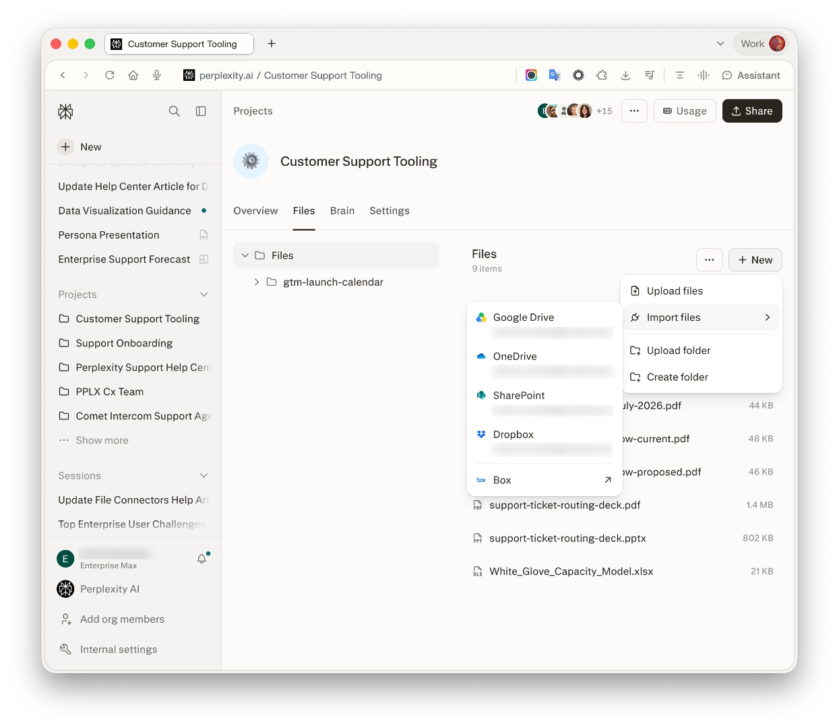Image resolution: width=839 pixels, height=728 pixels.
Task: Choose Upload folder from menu
Action: click(x=702, y=351)
